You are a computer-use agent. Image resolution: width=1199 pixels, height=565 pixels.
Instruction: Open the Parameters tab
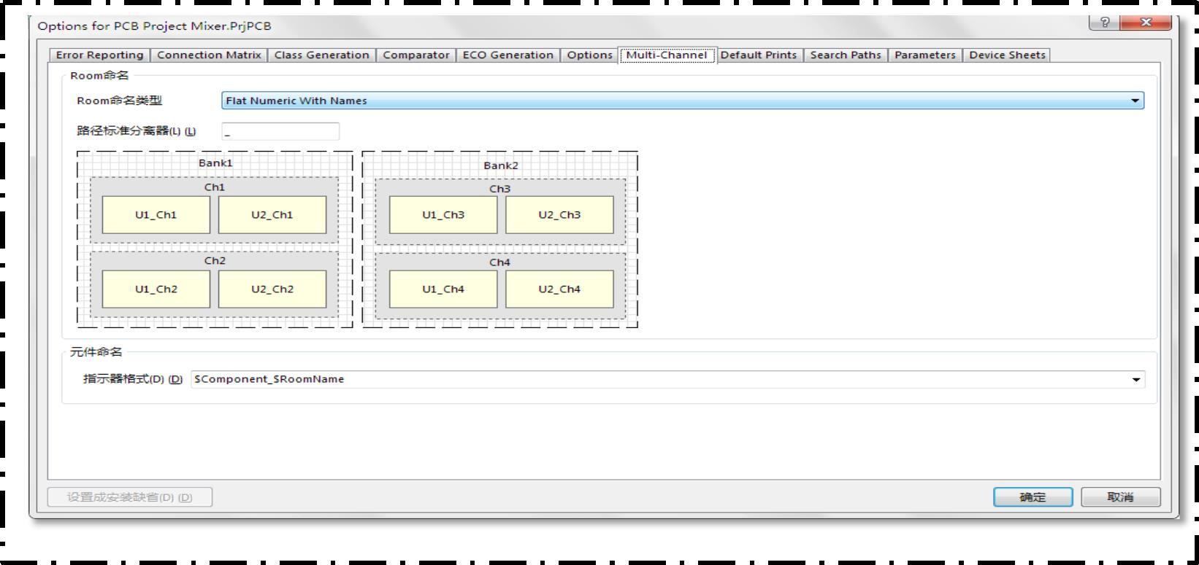click(x=924, y=55)
